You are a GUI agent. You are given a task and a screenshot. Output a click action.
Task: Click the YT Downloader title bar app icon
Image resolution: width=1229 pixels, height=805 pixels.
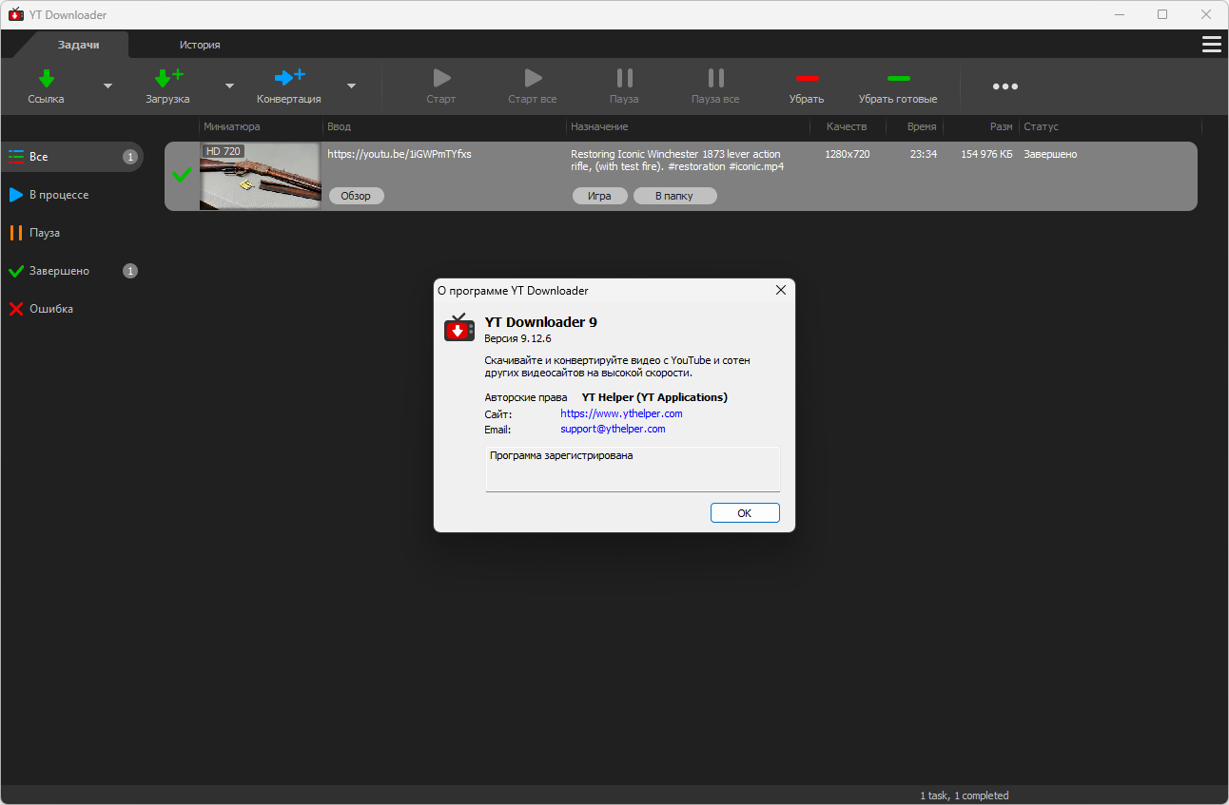(x=15, y=14)
